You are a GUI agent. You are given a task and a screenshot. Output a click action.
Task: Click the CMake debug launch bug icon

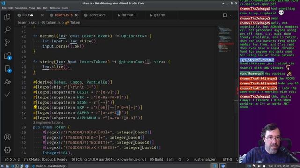coord(180,159)
